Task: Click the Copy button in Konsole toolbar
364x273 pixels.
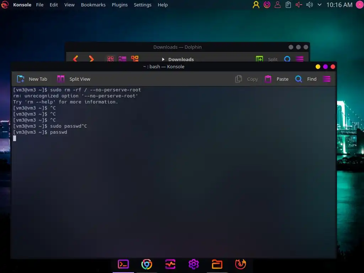Action: (246, 79)
